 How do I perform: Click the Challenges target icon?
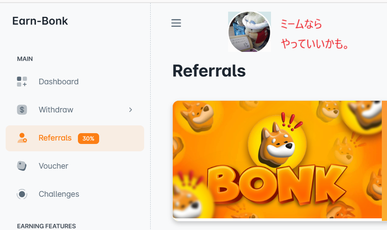tap(22, 194)
